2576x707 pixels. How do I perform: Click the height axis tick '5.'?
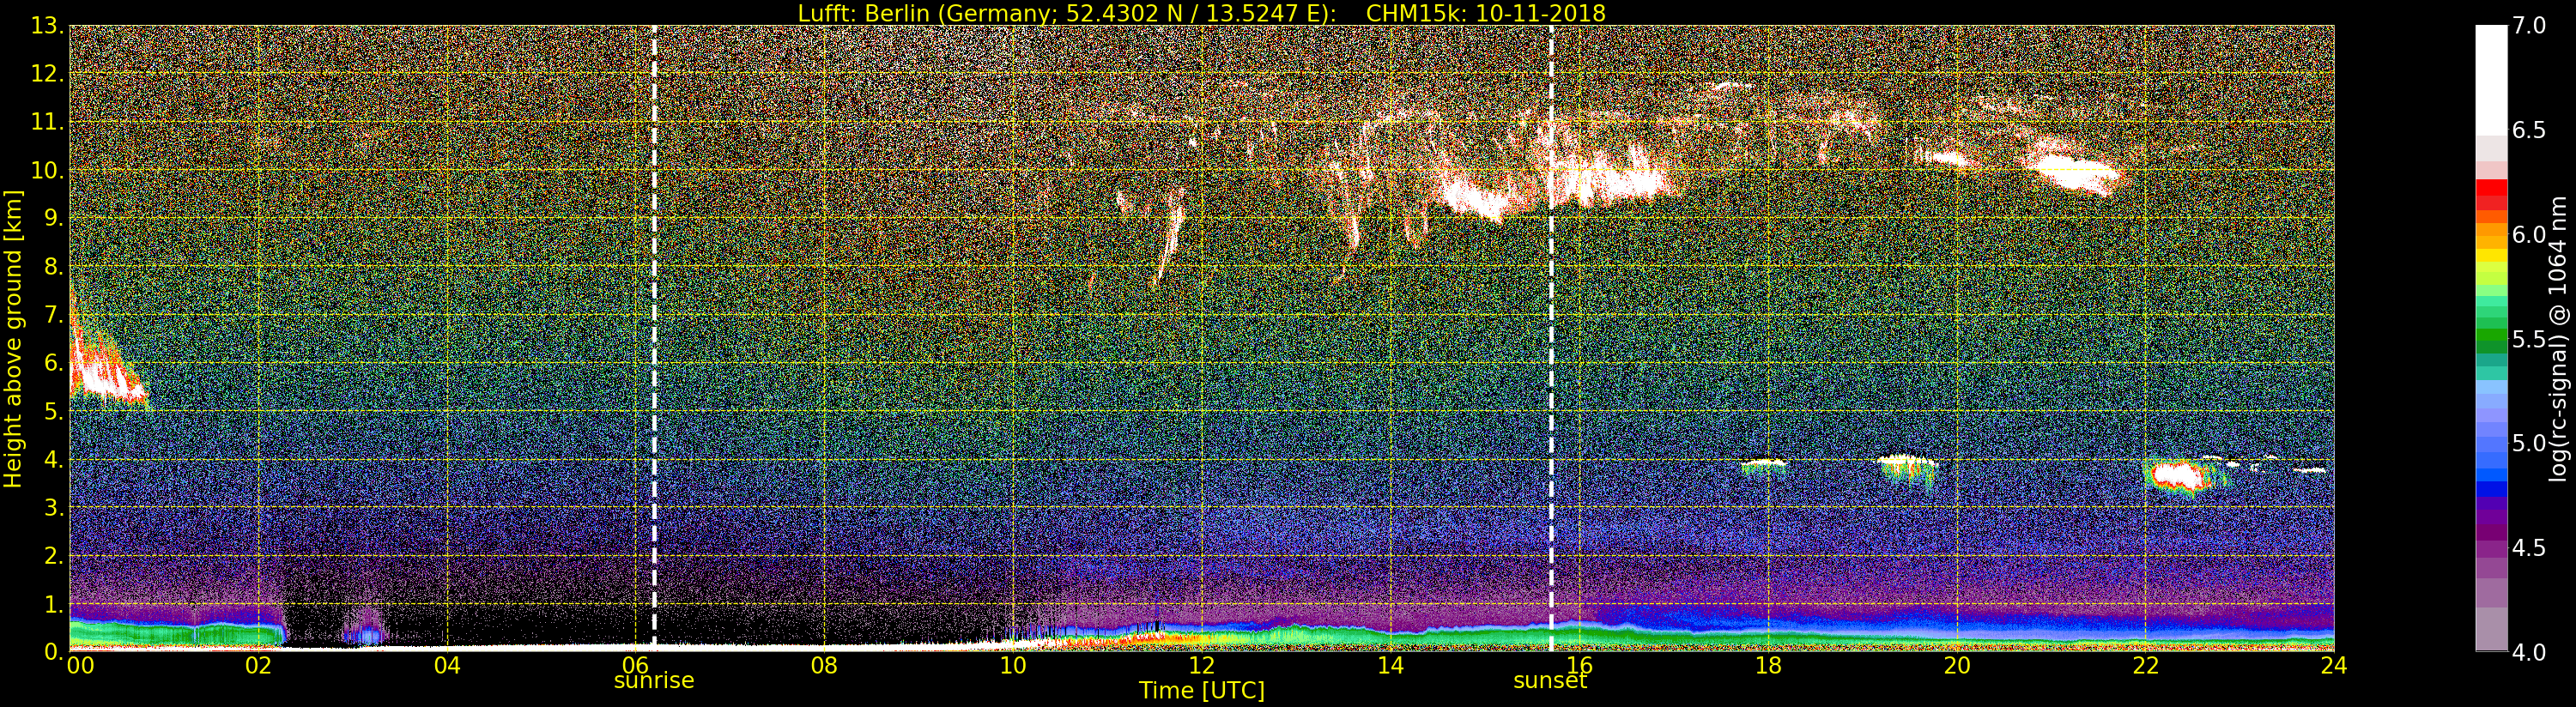[53, 411]
